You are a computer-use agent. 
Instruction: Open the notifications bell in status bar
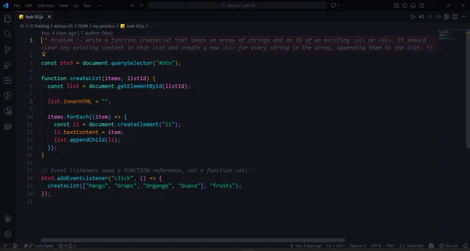pyautogui.click(x=465, y=245)
